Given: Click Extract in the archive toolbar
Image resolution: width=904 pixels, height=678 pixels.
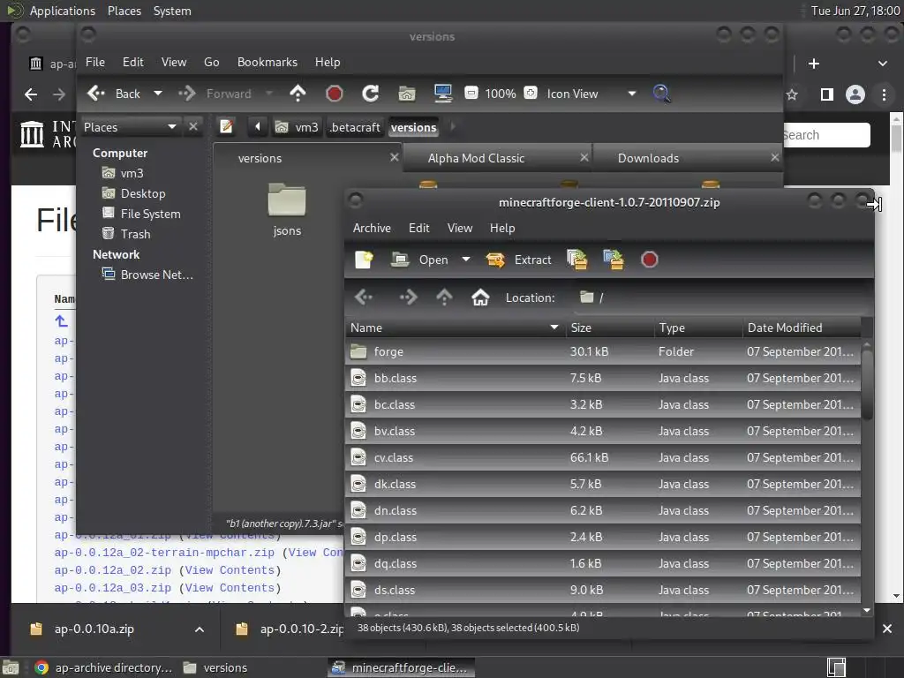Looking at the screenshot, I should coord(518,260).
